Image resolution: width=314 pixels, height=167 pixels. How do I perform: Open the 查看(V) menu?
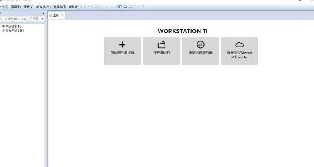coord(28,7)
